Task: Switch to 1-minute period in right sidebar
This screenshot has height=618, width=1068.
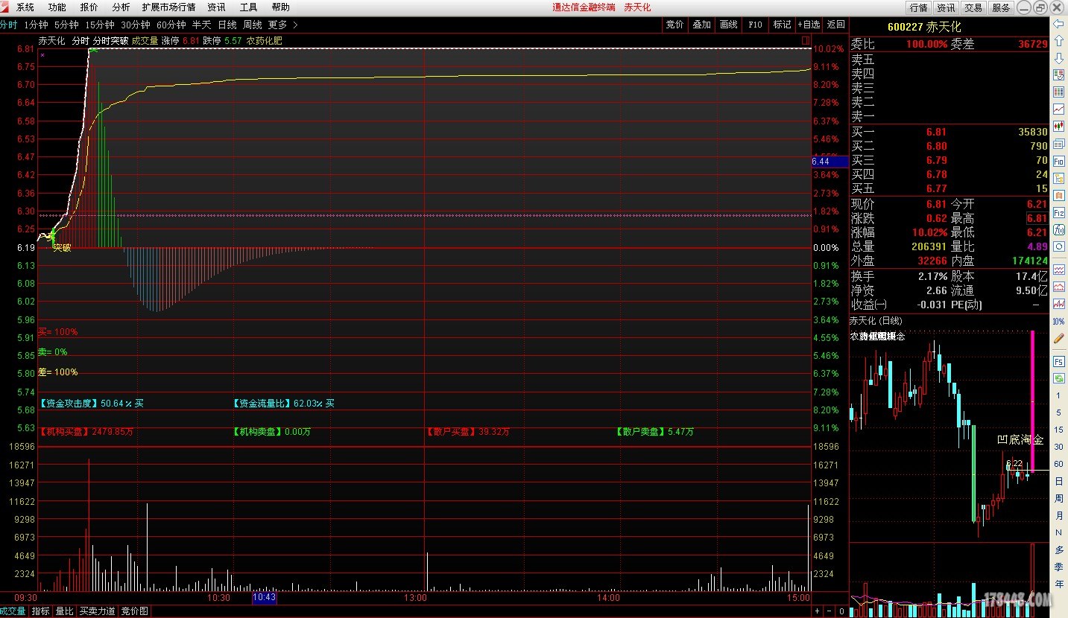Action: (x=1058, y=395)
